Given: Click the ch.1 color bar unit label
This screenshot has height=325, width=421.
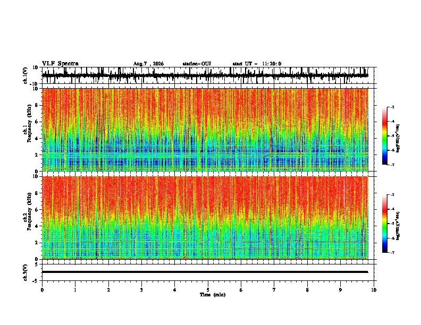Looking at the screenshot, I should (x=398, y=139).
